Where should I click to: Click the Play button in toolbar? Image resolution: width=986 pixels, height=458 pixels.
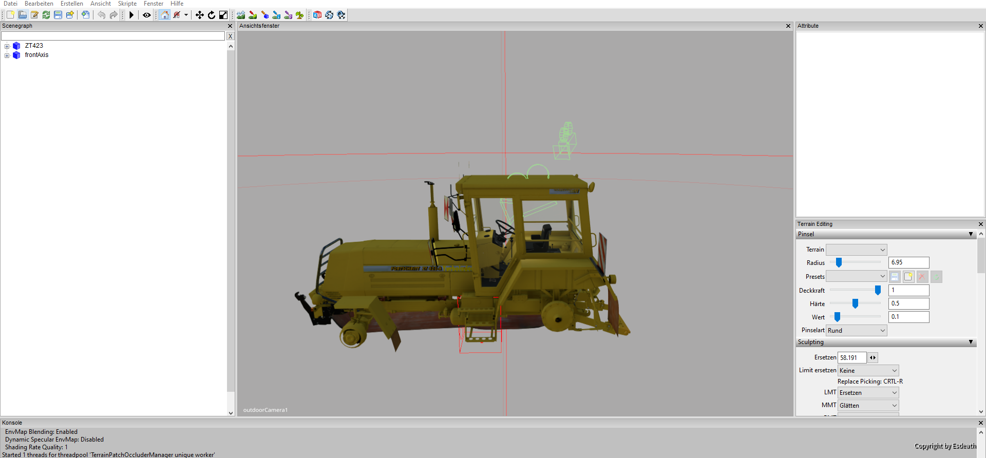point(131,15)
